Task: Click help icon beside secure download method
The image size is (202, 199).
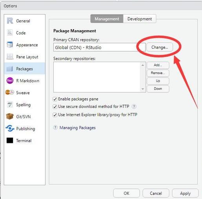Action: [x=134, y=106]
